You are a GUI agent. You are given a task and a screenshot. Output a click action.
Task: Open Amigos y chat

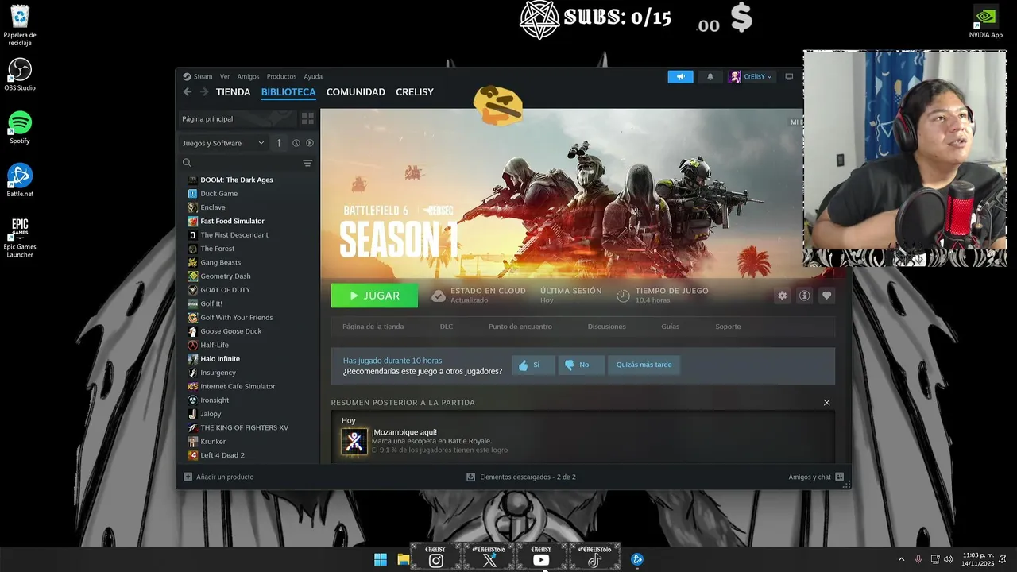pyautogui.click(x=816, y=477)
